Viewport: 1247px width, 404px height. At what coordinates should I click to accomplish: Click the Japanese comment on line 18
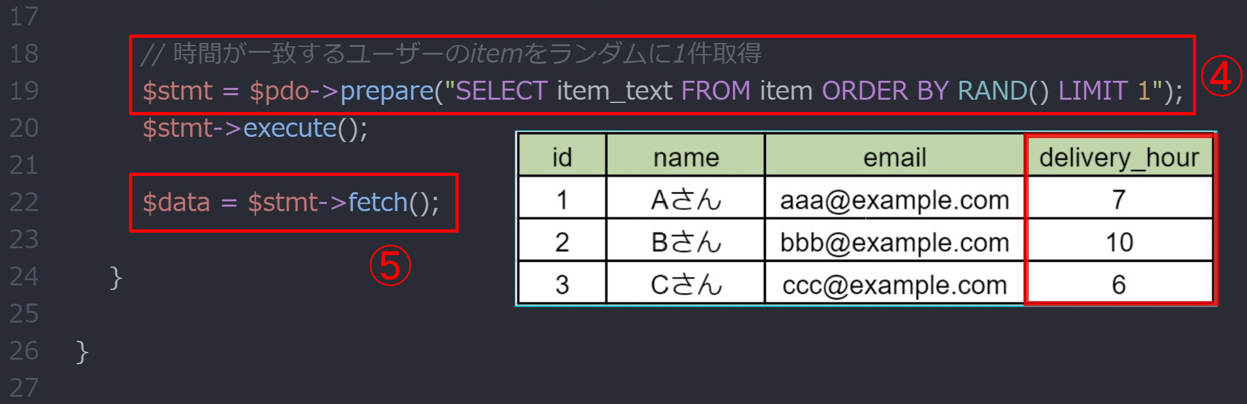(451, 53)
